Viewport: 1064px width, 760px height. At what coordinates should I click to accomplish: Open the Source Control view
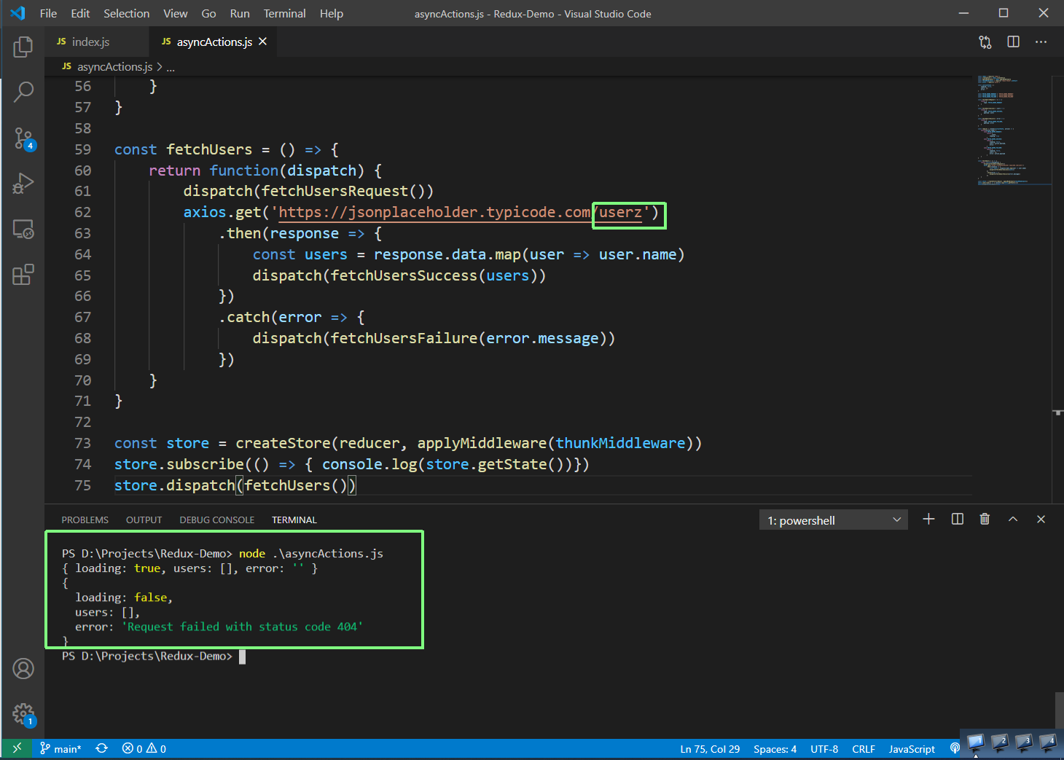23,138
